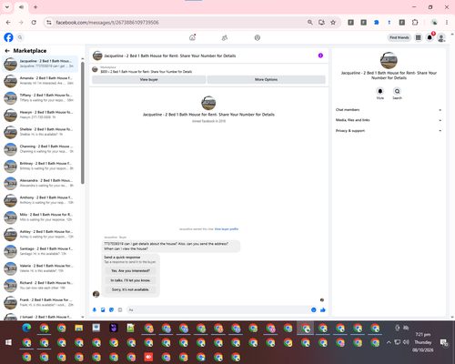Open the emoji picker in message box

click(x=314, y=309)
